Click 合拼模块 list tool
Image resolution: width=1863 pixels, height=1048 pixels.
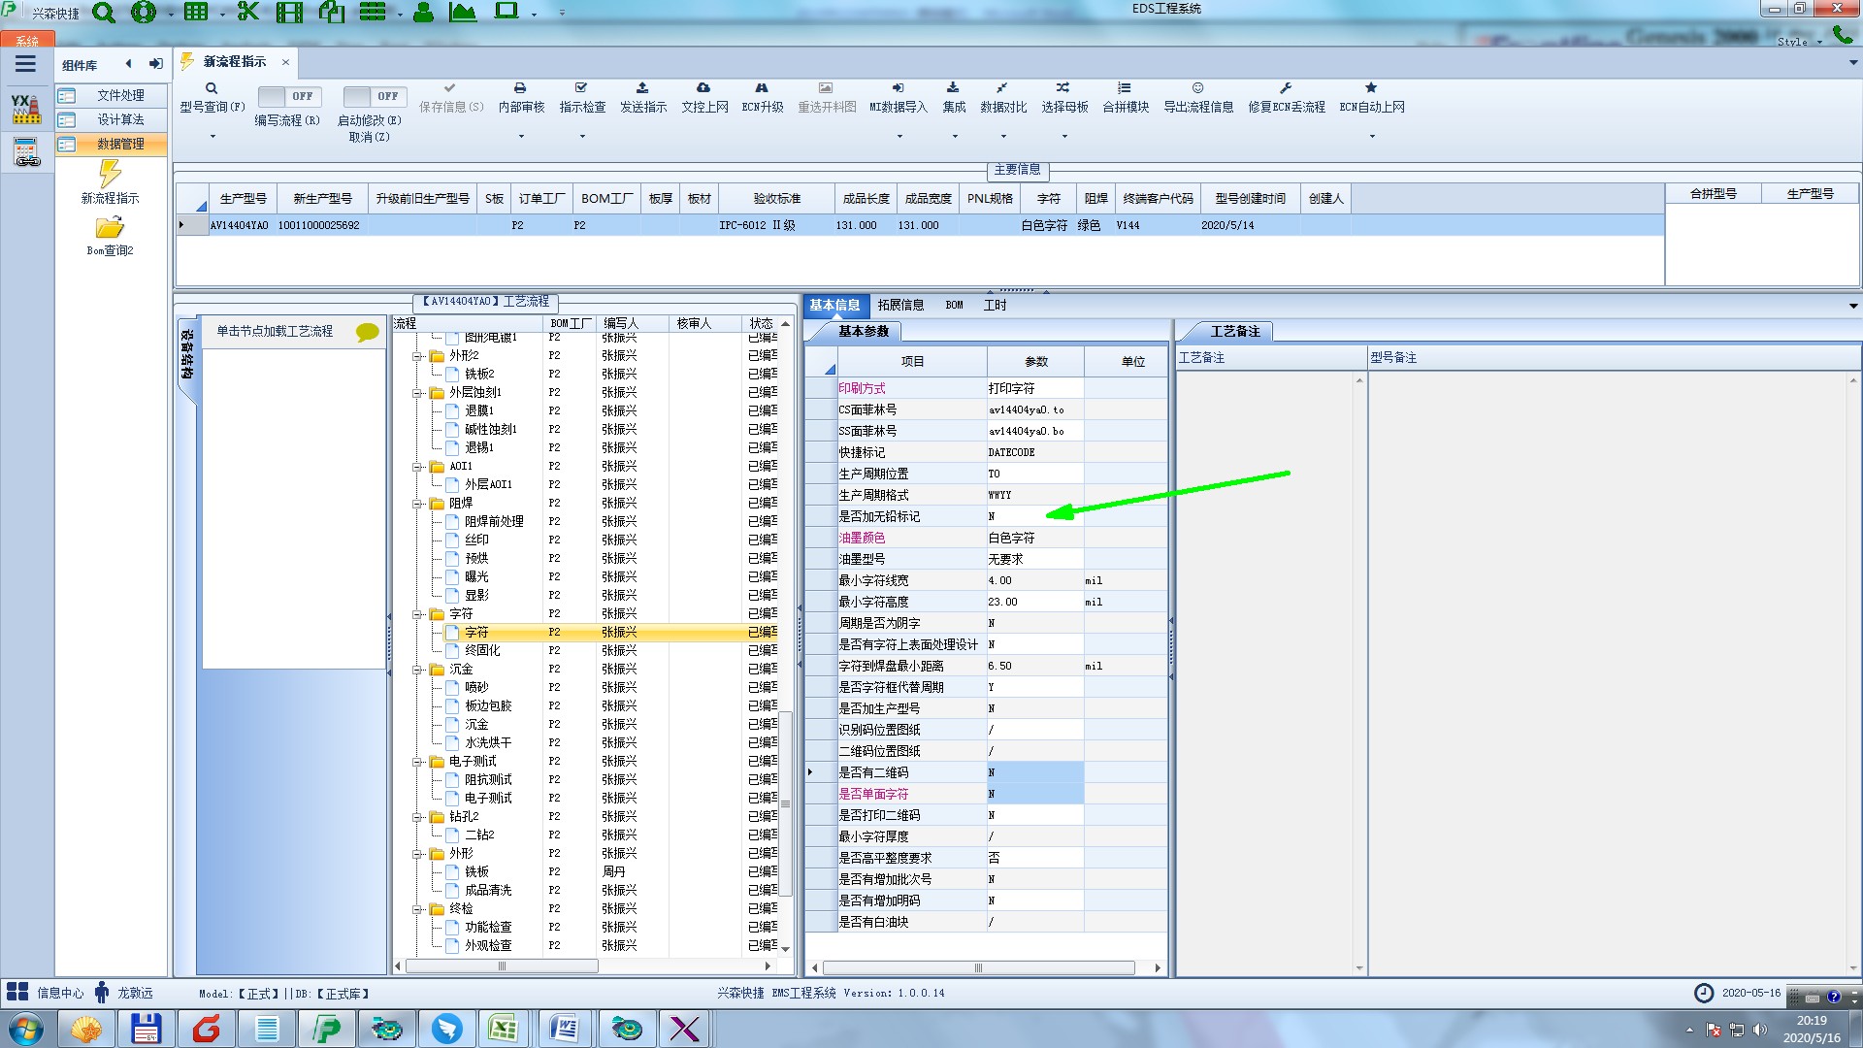1126,98
